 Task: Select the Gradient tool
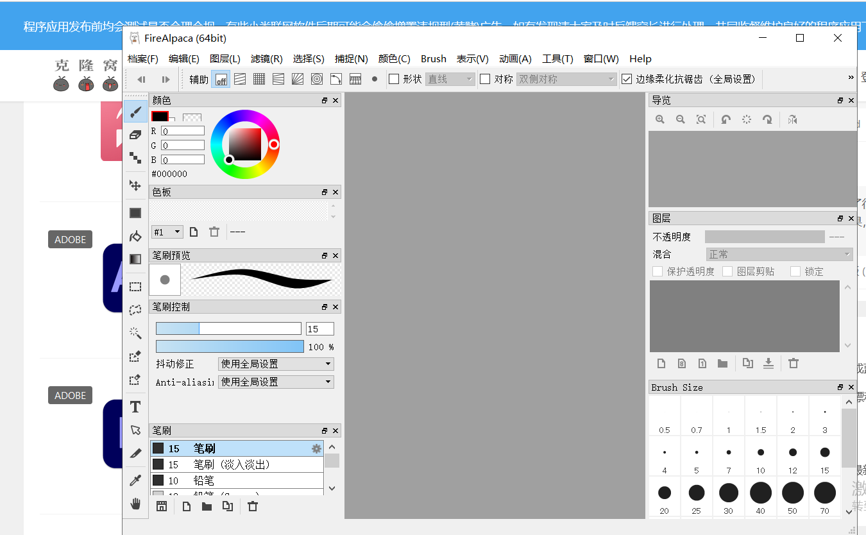pos(135,259)
